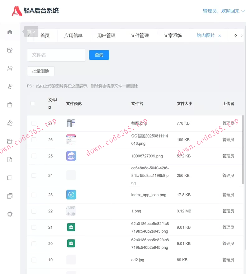The image size is (246, 274).
Task: Click the 3.12 MB size cell
Action: (x=184, y=211)
